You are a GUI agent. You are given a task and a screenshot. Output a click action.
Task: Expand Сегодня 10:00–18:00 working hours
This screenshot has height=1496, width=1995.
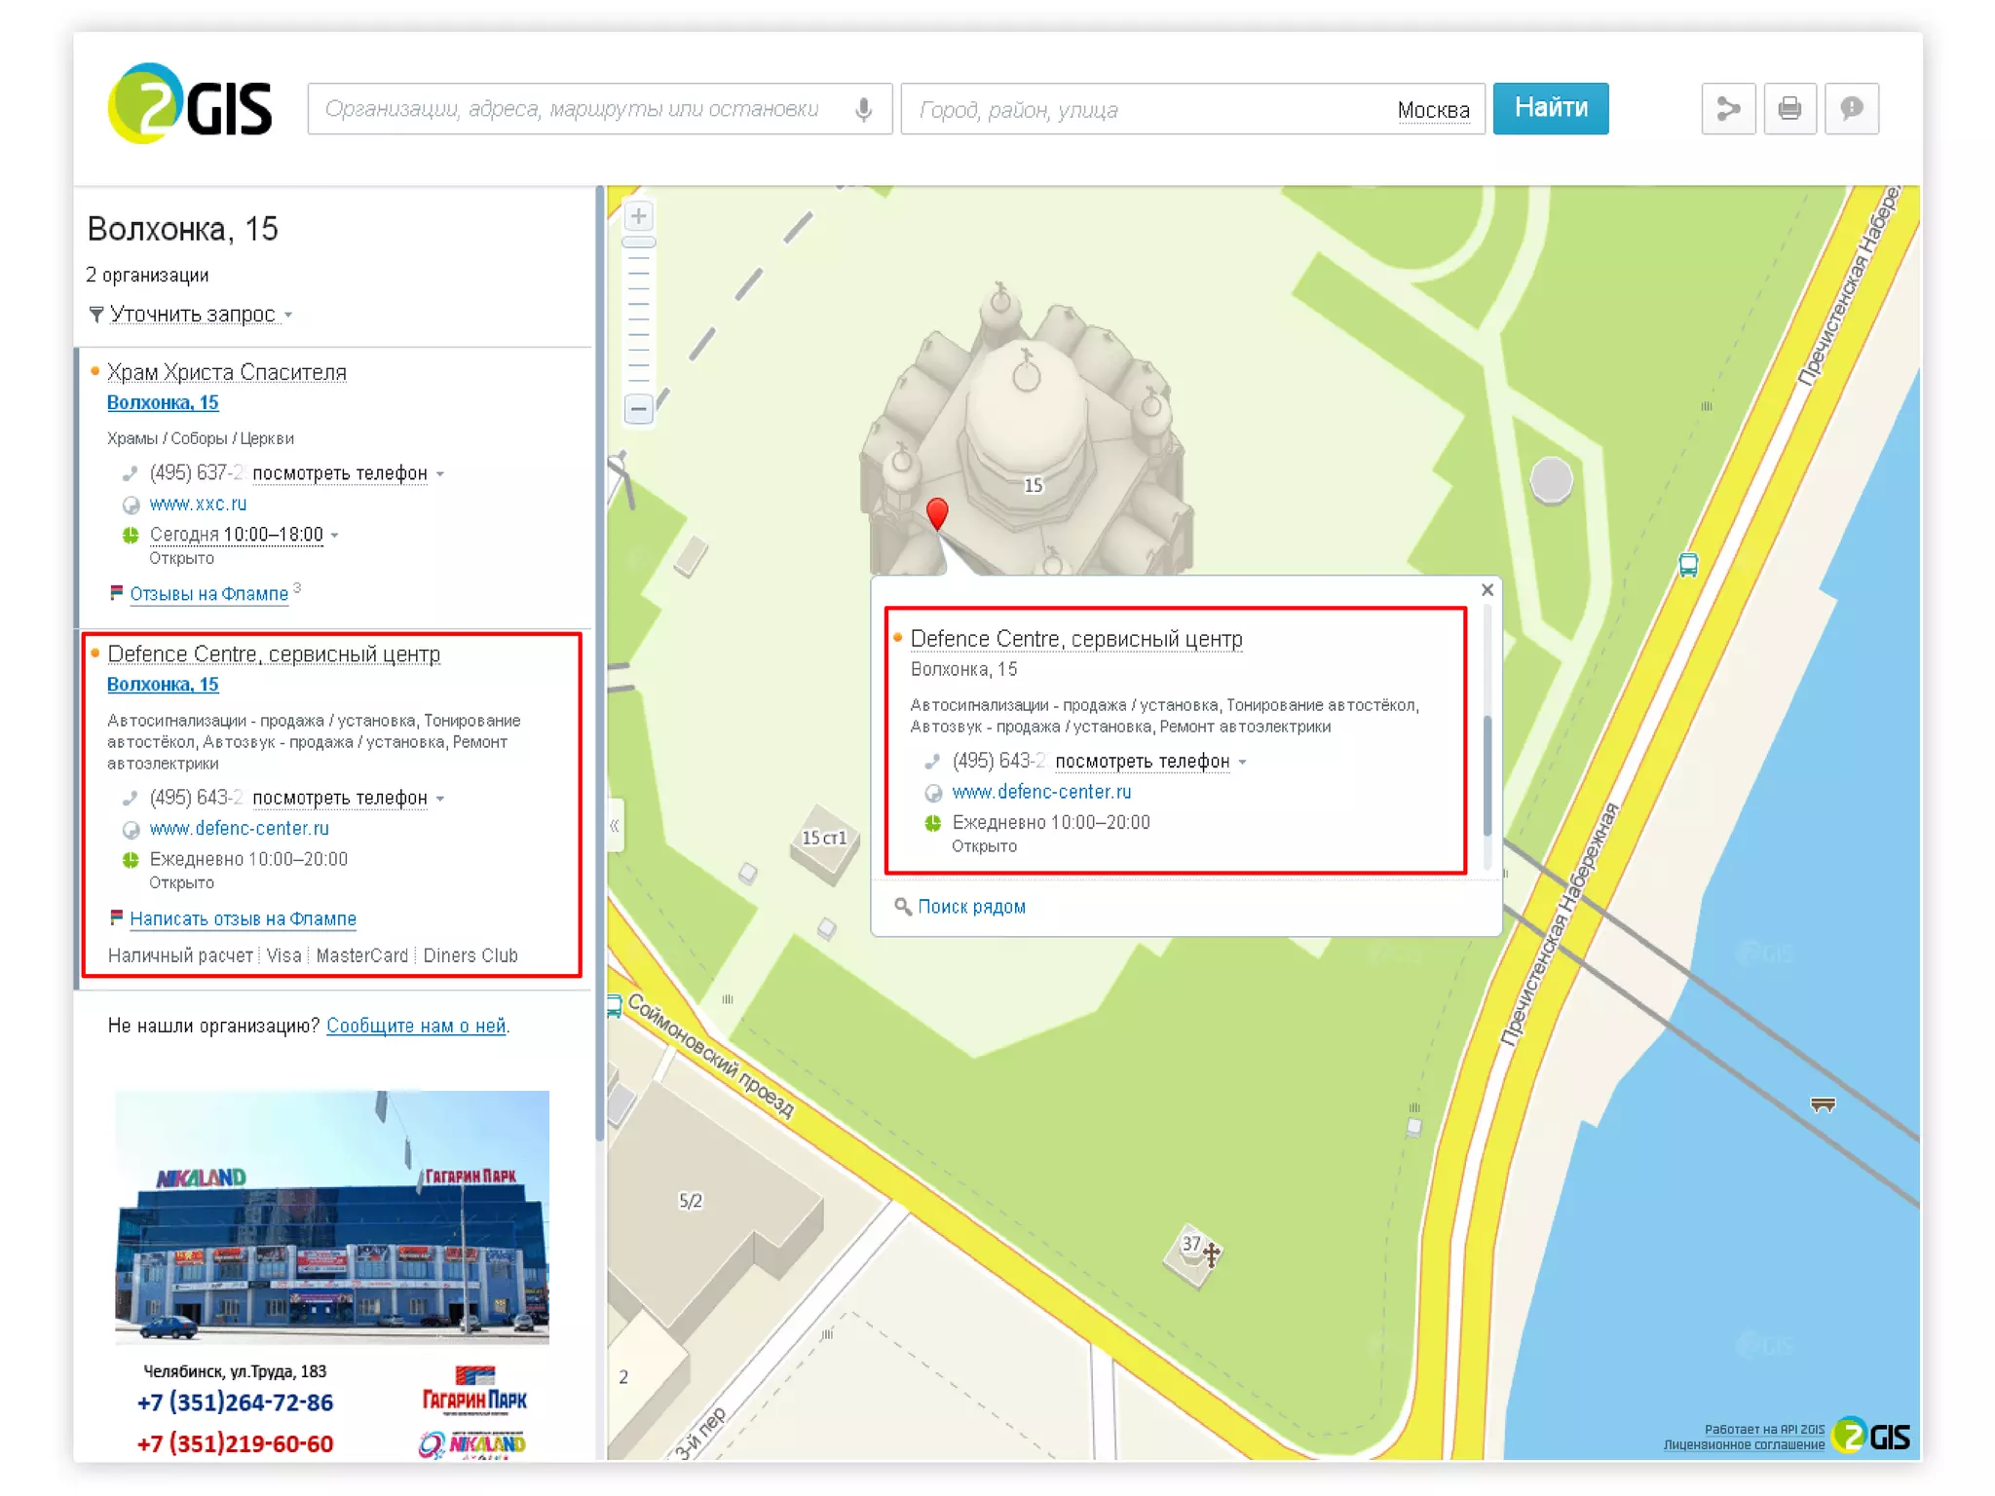tap(237, 535)
